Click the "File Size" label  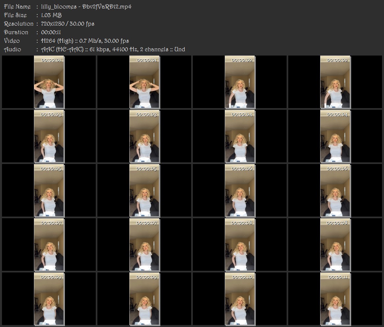click(15, 15)
